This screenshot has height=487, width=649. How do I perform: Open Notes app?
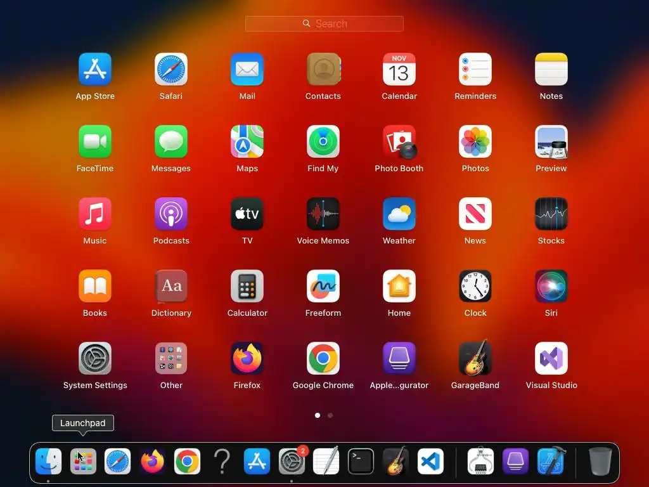pos(551,69)
